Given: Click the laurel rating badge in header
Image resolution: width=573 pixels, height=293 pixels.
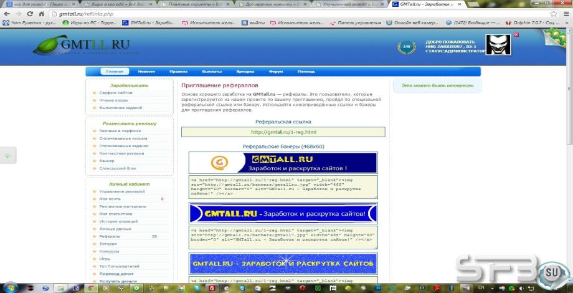Looking at the screenshot, I should (406, 47).
